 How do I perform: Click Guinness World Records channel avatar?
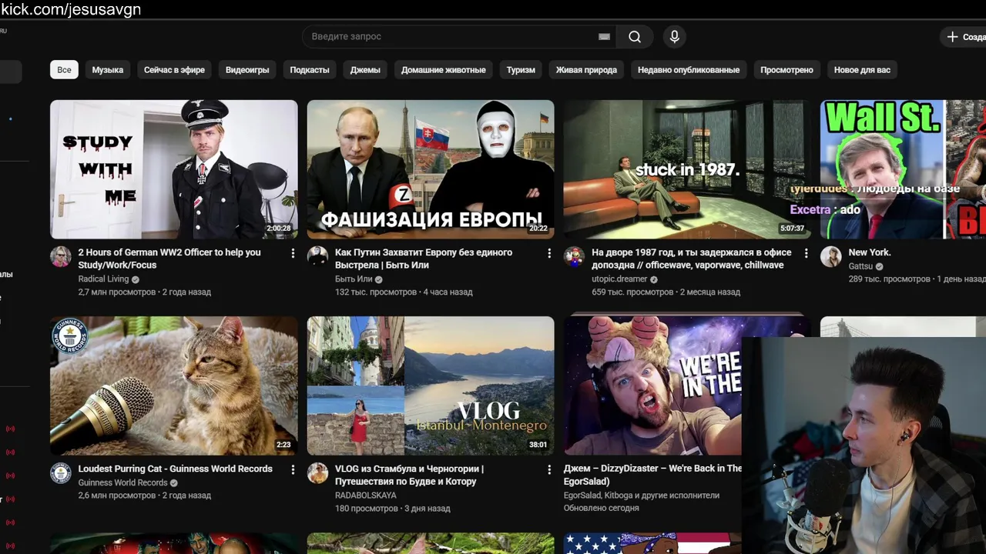(61, 473)
